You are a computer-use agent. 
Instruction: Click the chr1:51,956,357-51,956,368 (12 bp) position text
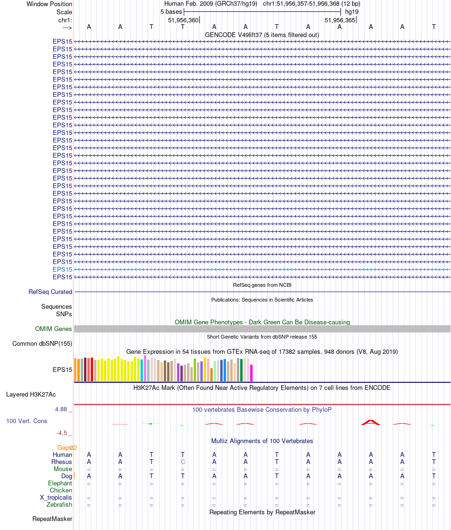point(311,4)
